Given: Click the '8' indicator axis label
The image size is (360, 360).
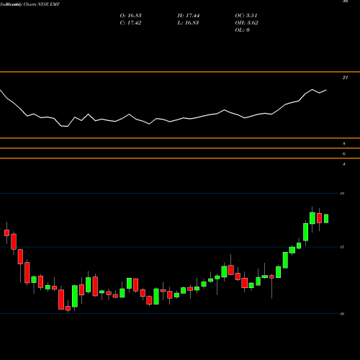Looking at the screenshot, I should [x=344, y=144].
